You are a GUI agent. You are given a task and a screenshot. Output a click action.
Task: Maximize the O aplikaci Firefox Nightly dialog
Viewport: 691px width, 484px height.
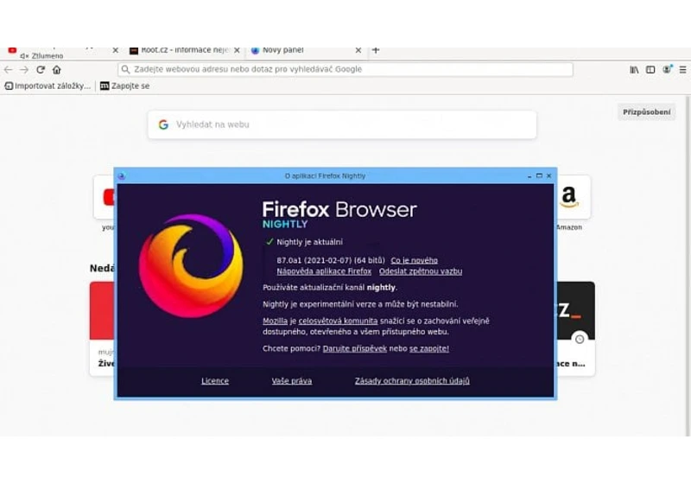539,175
